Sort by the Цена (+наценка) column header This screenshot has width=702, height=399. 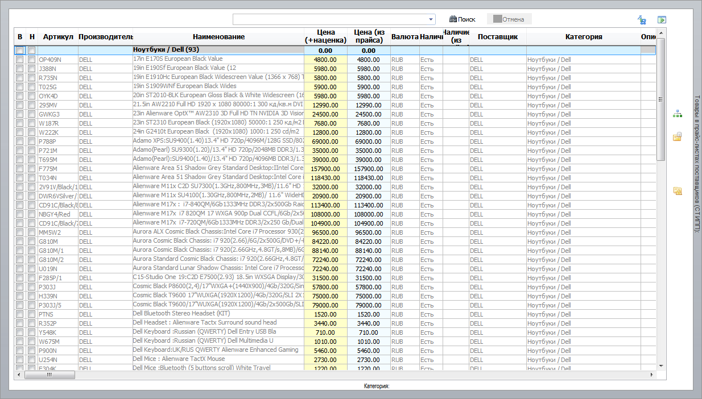point(325,36)
